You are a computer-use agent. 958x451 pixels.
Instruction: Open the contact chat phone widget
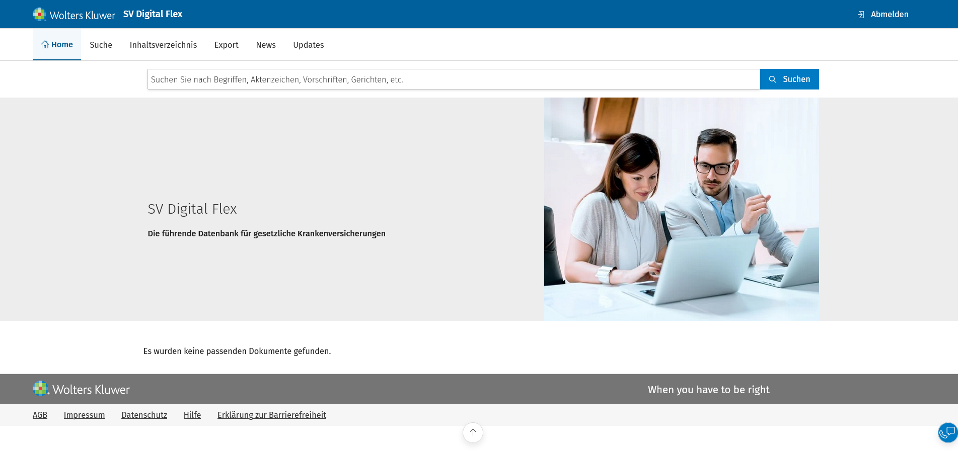click(x=947, y=432)
